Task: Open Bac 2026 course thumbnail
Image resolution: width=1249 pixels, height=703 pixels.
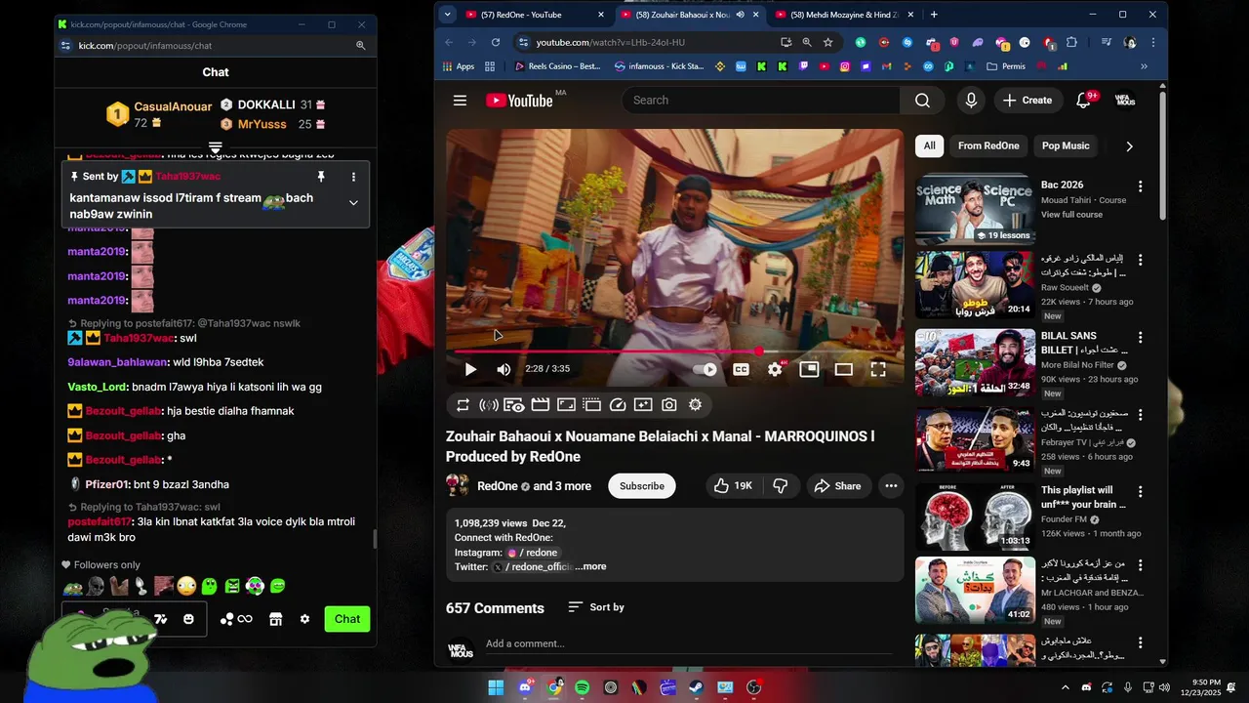Action: (975, 208)
